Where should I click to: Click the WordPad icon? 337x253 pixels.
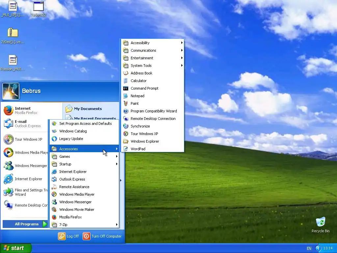[x=126, y=149]
